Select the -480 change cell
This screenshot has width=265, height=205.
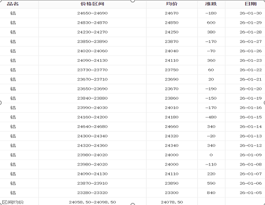211,117
